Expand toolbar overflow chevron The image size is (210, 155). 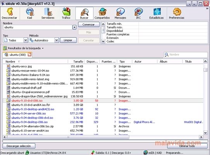[207, 9]
